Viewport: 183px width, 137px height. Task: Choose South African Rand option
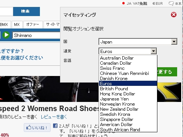click(128, 129)
